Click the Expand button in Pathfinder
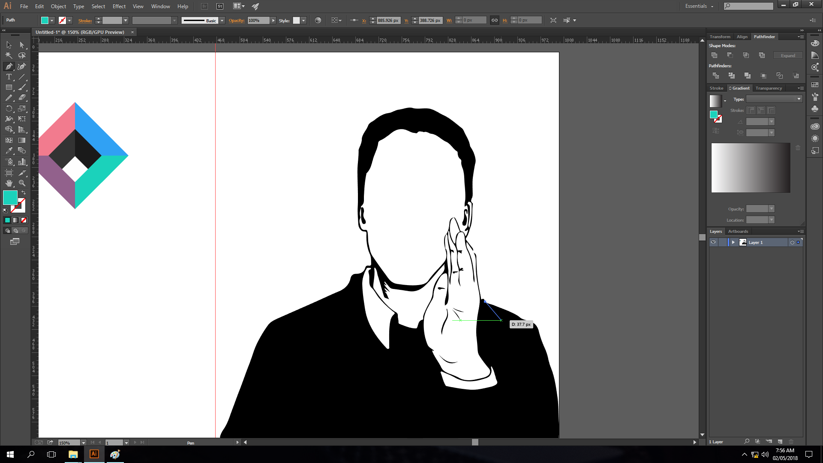The width and height of the screenshot is (823, 463). pos(788,55)
